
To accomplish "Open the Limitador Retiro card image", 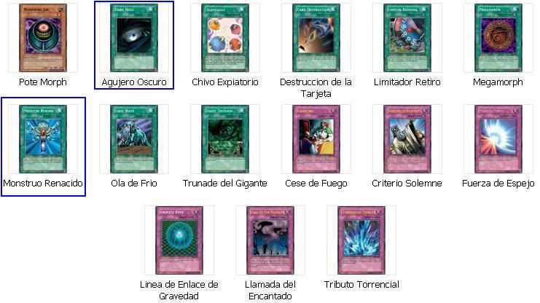I will 407,38.
